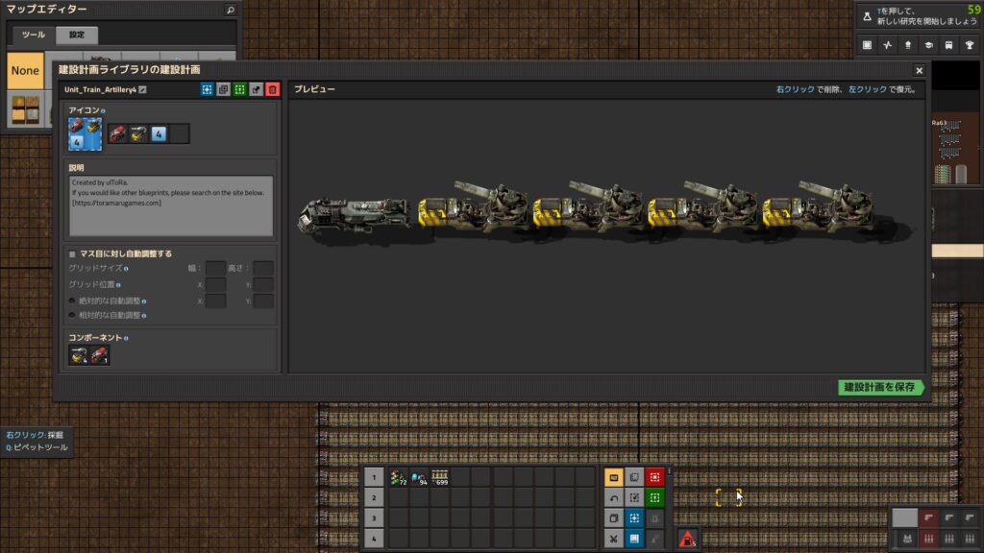
Task: Select the red deconstruction planner shortcut
Action: tap(654, 477)
